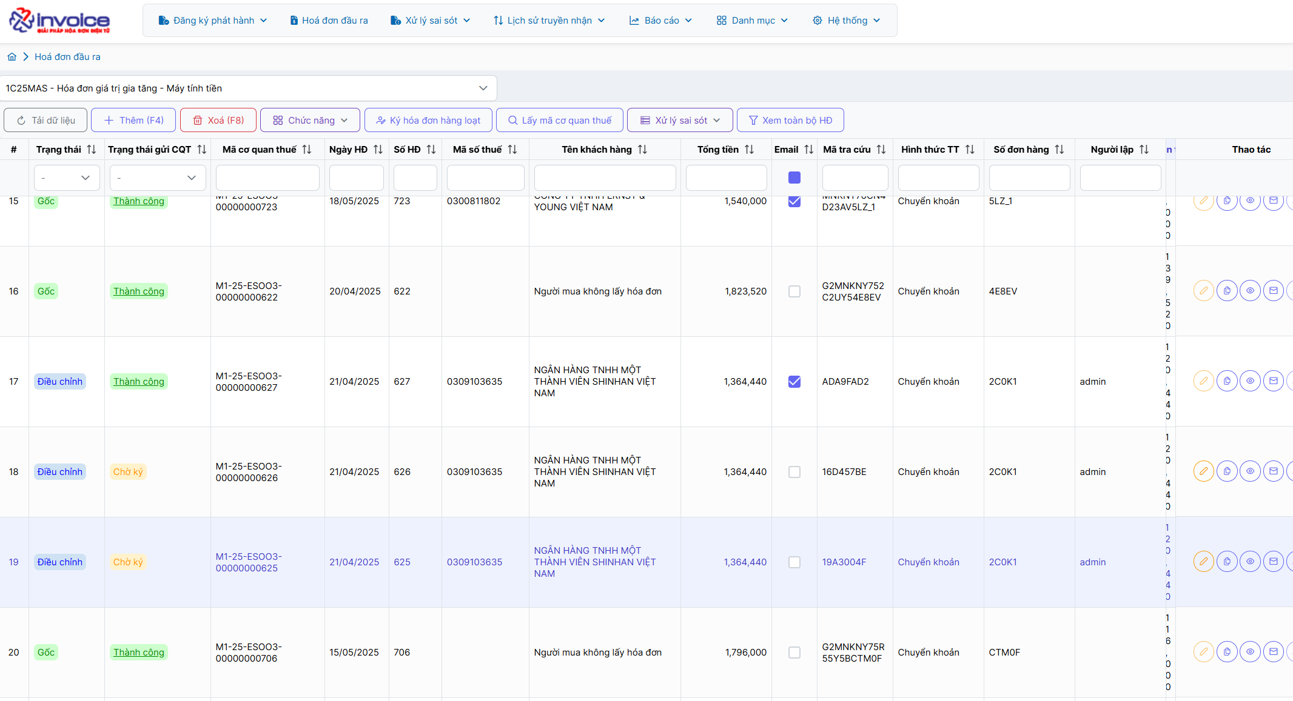This screenshot has width=1293, height=701.
Task: Click the home icon in breadcrumb
Action: point(12,57)
